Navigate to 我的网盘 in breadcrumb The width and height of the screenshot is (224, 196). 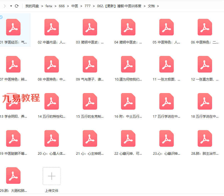pyautogui.click(x=32, y=6)
